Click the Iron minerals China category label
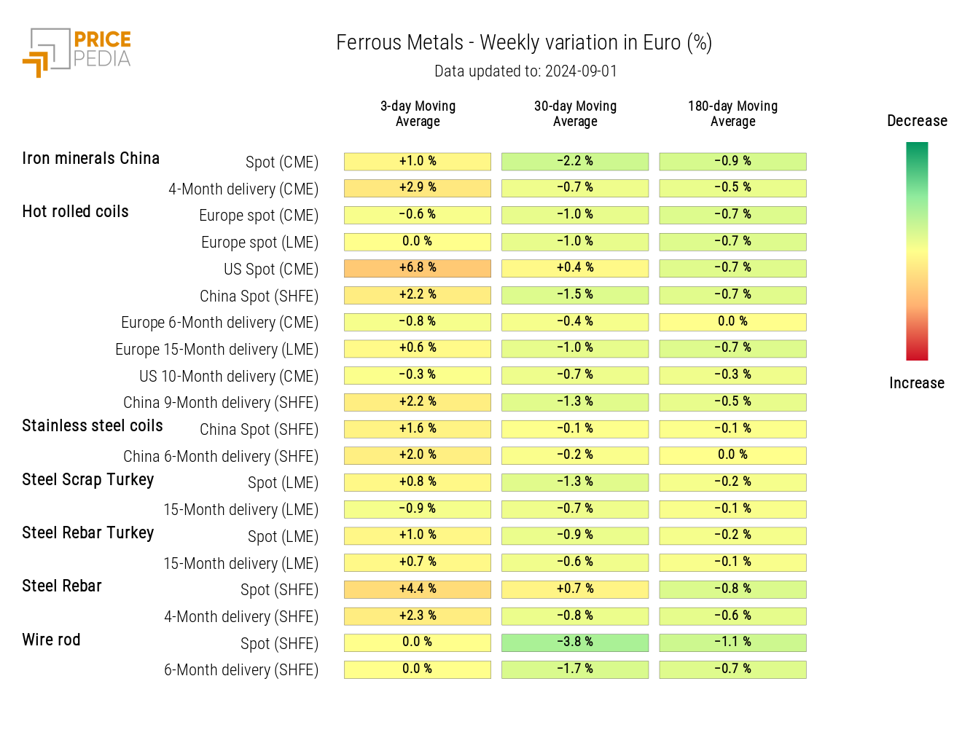The height and width of the screenshot is (743, 962). 90,159
